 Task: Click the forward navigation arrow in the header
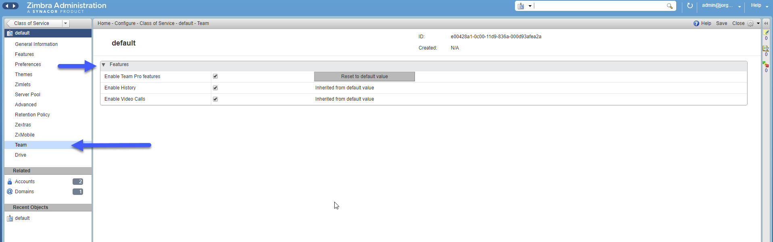(15, 6)
